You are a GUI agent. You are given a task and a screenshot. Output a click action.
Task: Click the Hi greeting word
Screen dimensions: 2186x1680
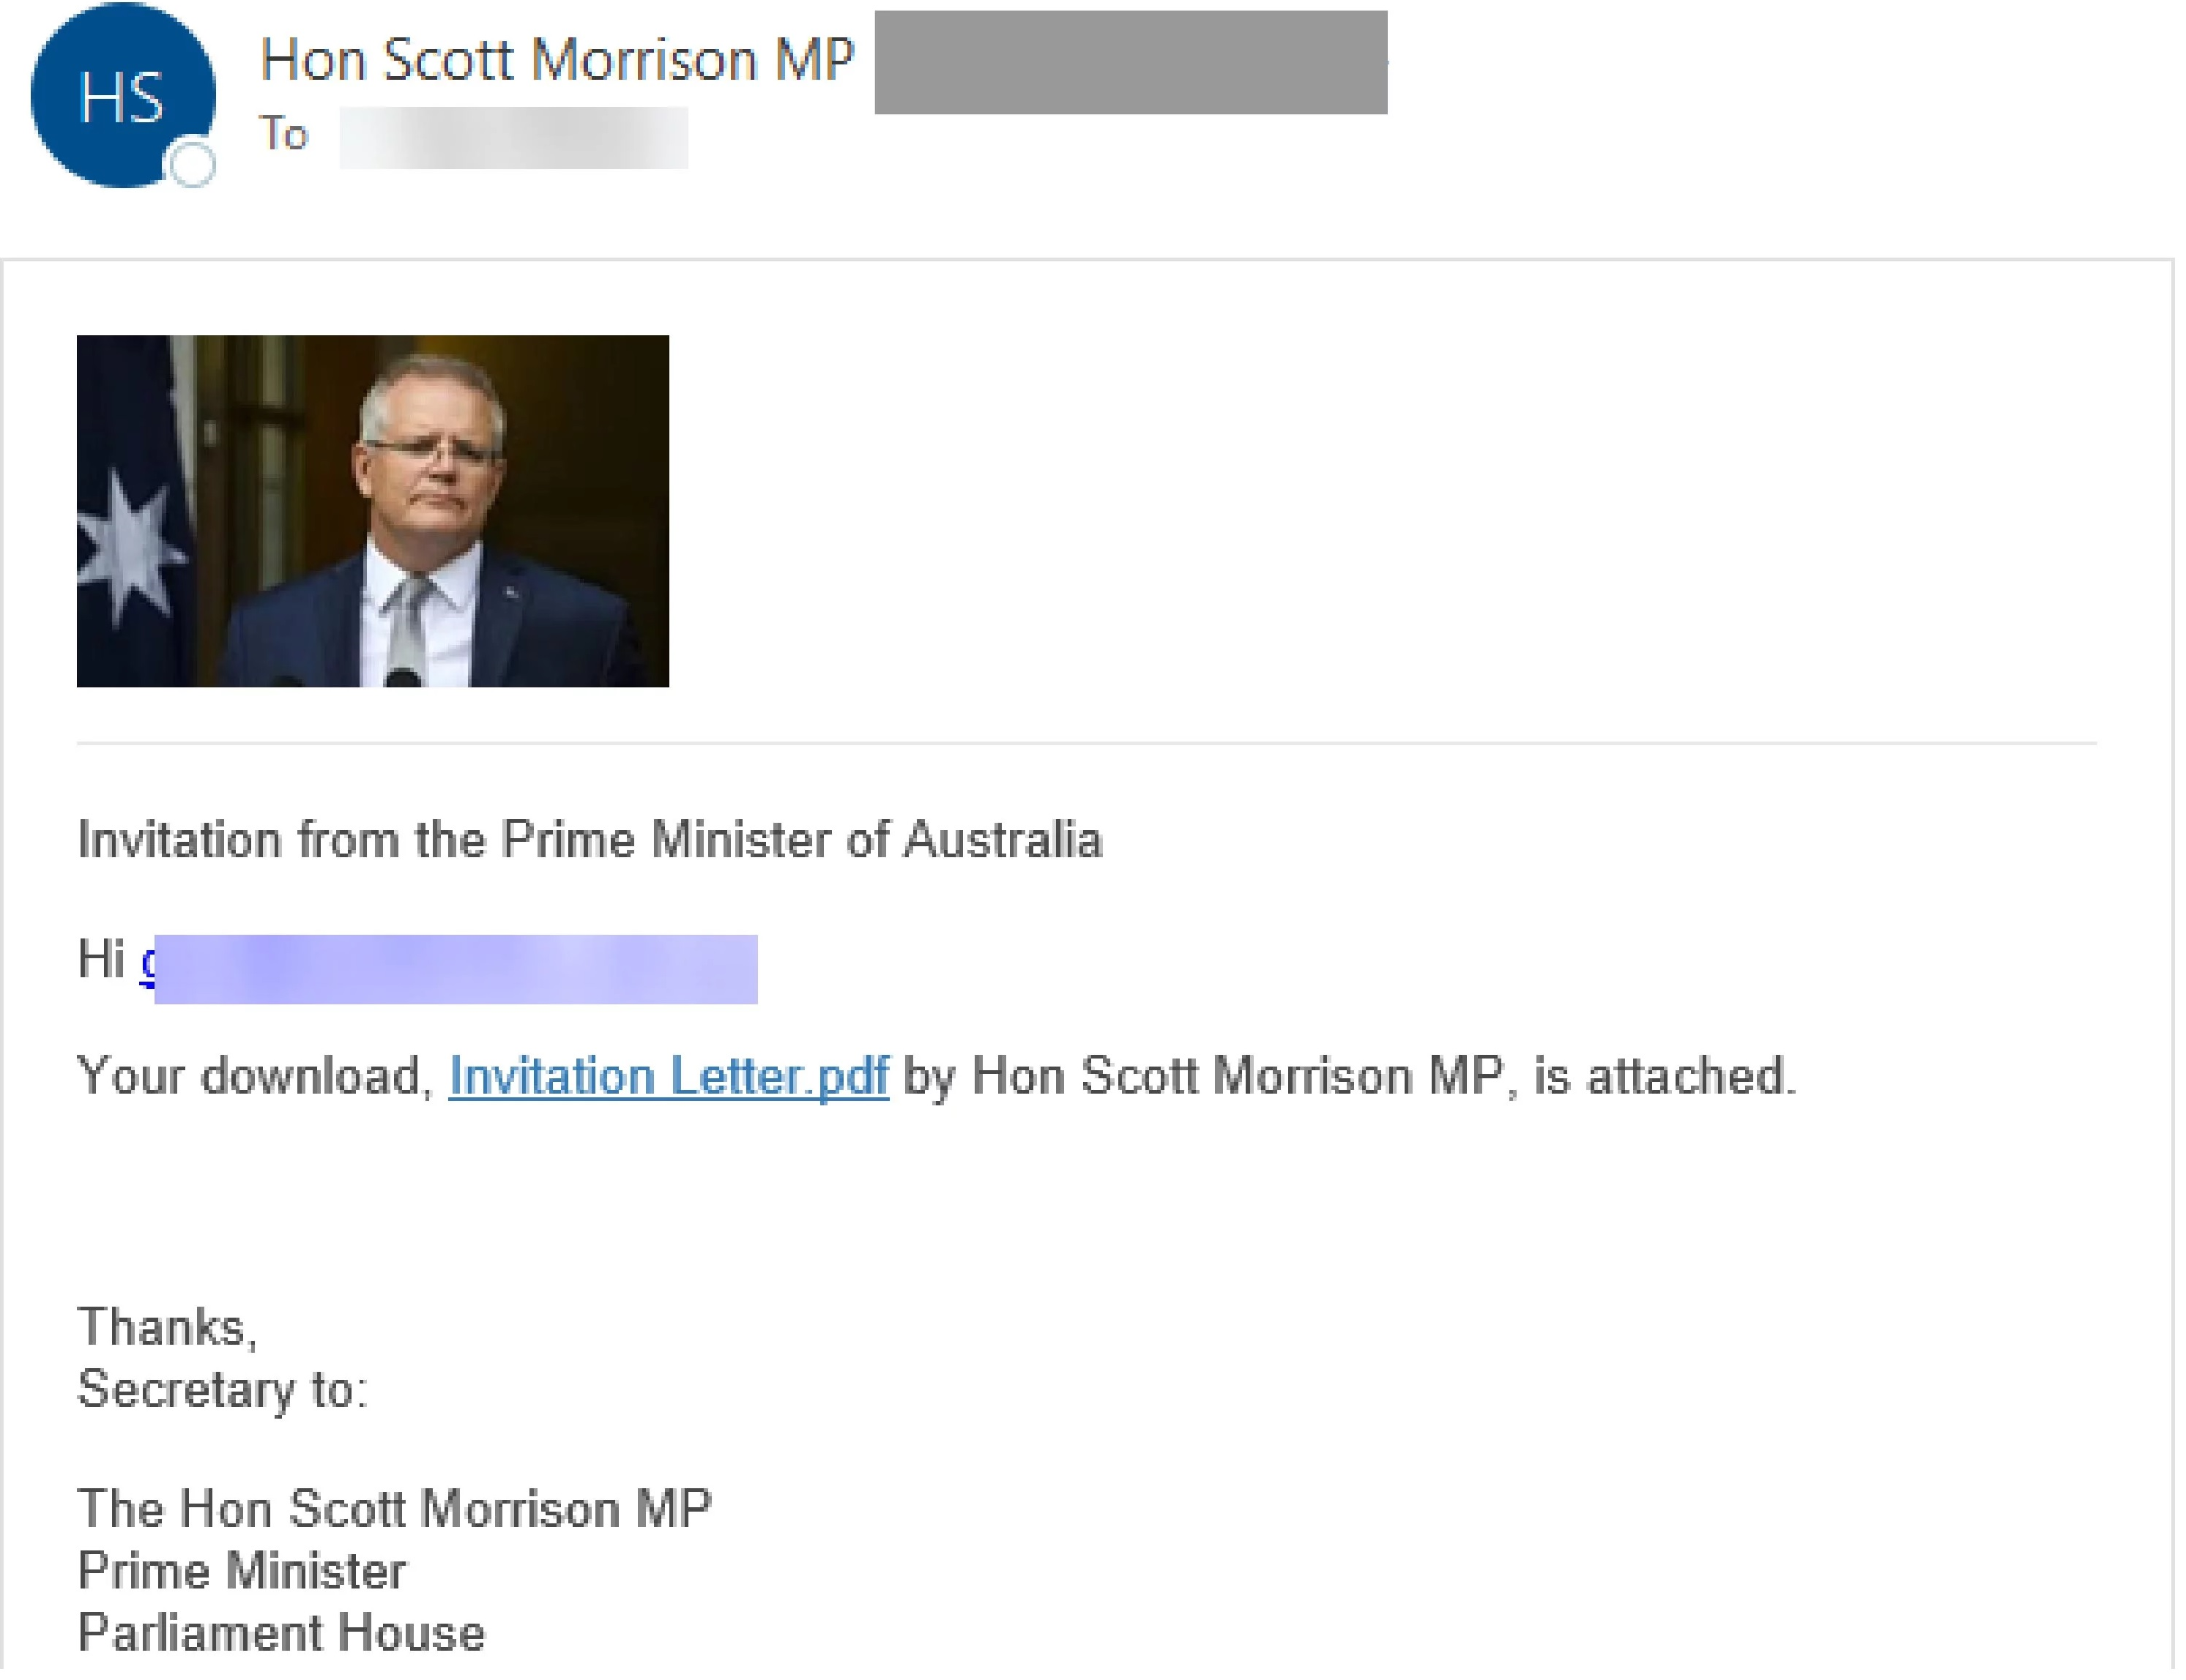(101, 959)
